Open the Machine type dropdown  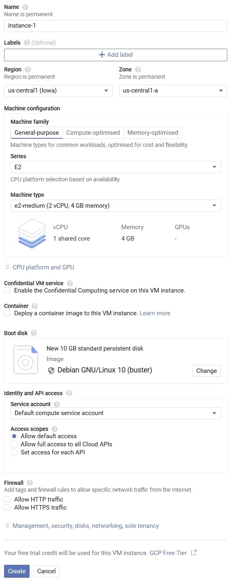pos(115,206)
